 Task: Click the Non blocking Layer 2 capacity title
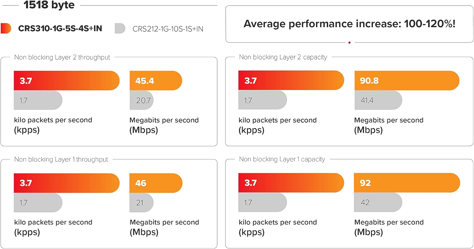283,57
